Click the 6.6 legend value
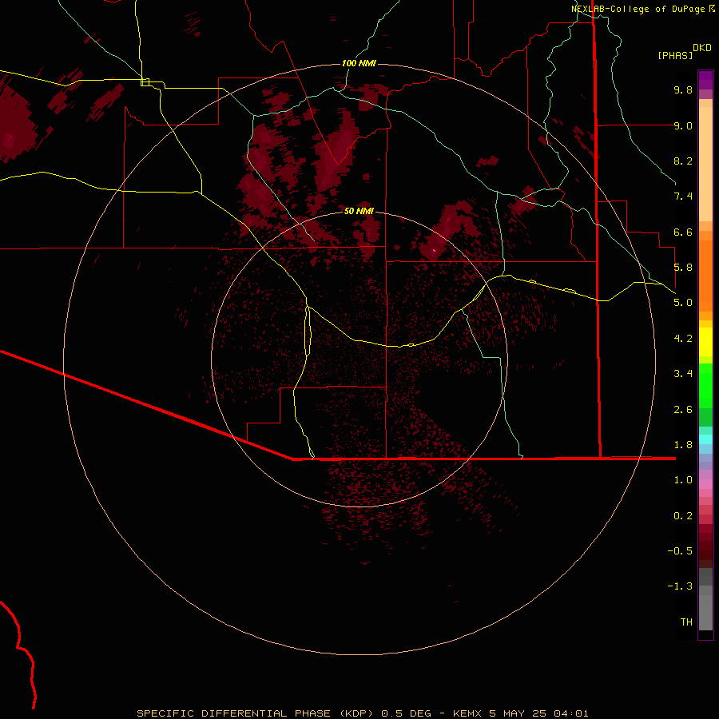Screen dimensions: 719x719 pyautogui.click(x=683, y=232)
